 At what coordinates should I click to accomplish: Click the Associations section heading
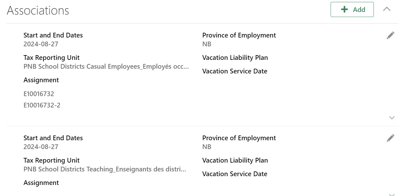pos(38,10)
